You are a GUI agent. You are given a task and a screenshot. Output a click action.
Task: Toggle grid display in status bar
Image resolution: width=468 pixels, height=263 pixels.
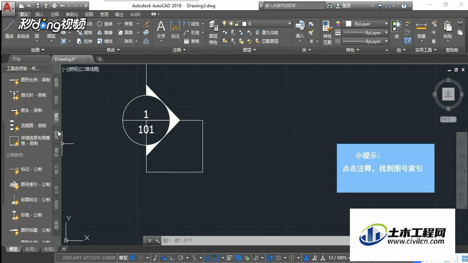pyautogui.click(x=132, y=258)
